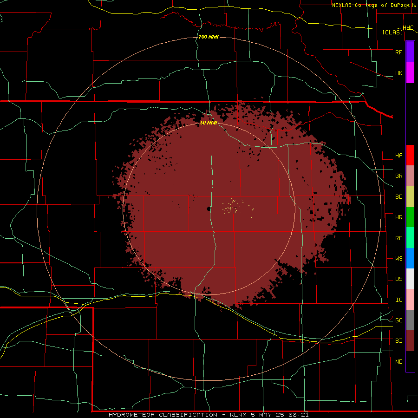Click the KLNX radar site identifier
Viewport: 418px width, 418px height.
click(x=238, y=415)
